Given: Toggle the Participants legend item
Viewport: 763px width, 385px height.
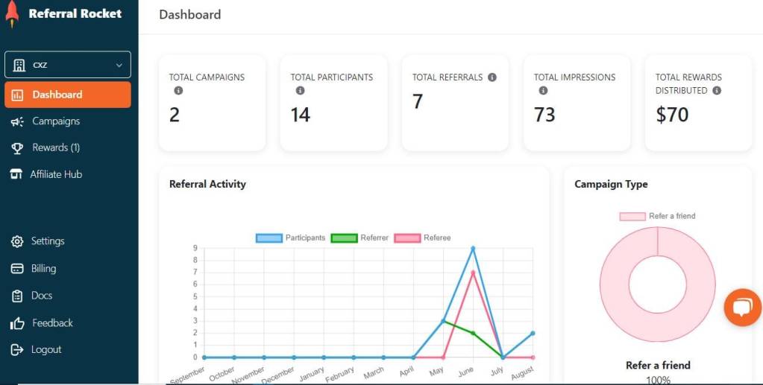Looking at the screenshot, I should (290, 238).
